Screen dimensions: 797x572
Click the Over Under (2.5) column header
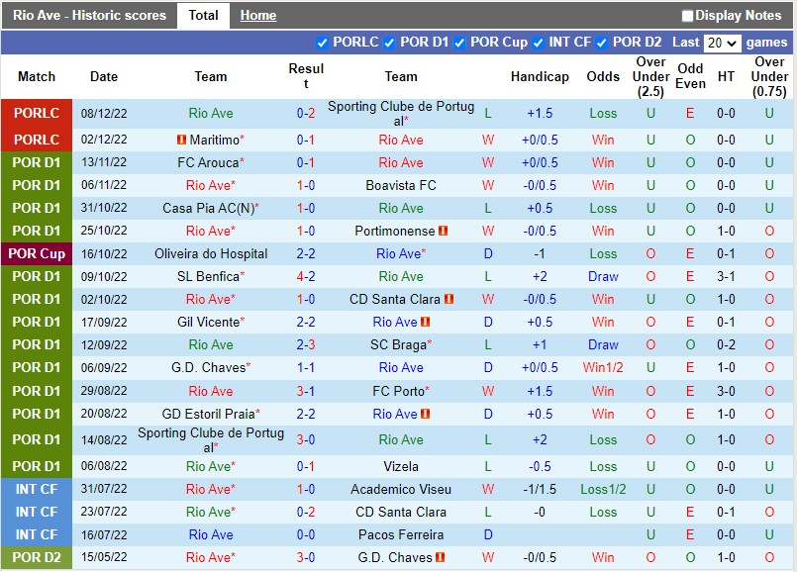(650, 77)
